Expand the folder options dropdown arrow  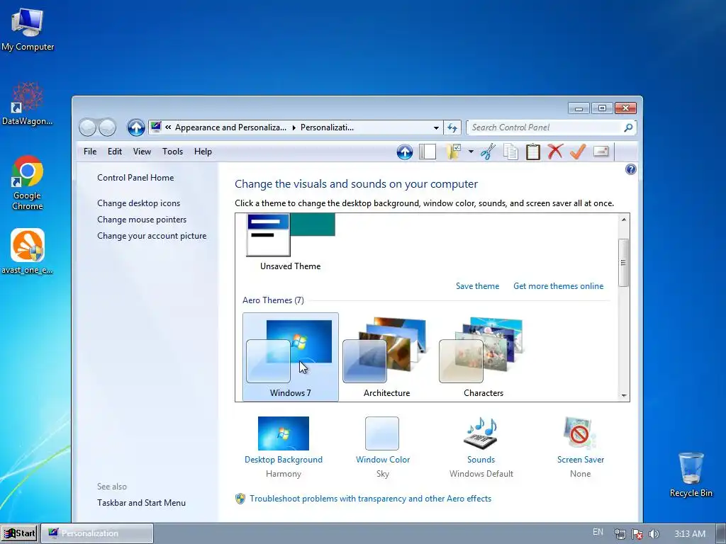coord(471,152)
